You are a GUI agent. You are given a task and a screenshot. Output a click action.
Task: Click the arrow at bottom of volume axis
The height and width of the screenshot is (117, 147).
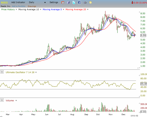pyautogui.click(x=139, y=112)
